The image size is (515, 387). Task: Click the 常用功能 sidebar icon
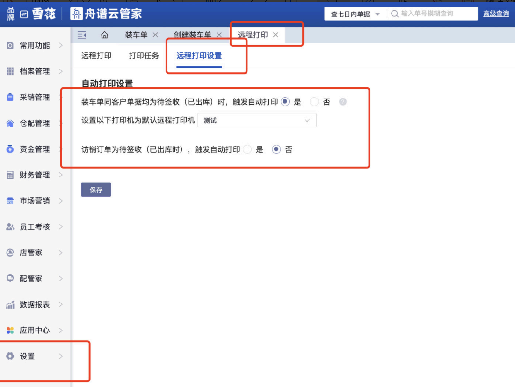click(10, 46)
